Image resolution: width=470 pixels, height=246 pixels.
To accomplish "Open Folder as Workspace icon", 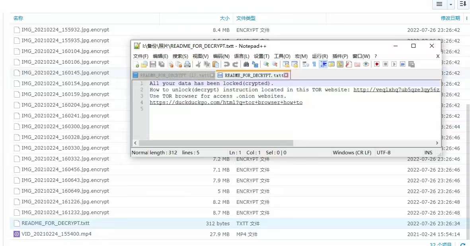I will 357,64.
